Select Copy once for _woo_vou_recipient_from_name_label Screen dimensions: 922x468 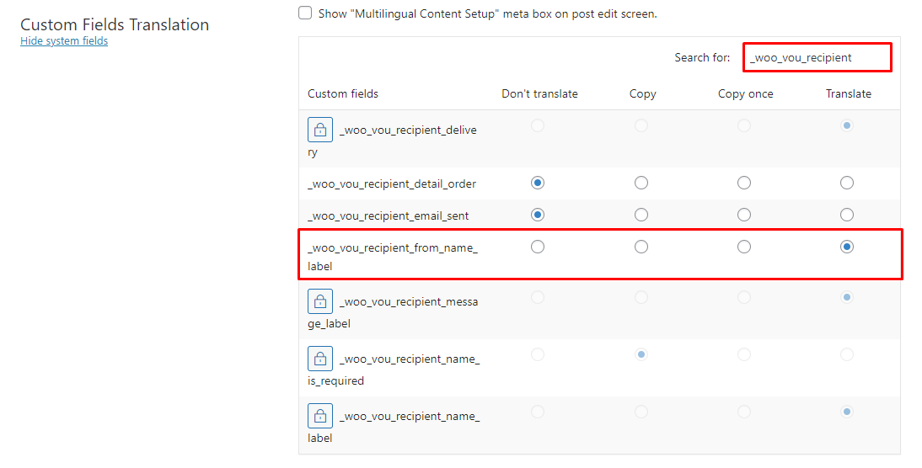[744, 247]
